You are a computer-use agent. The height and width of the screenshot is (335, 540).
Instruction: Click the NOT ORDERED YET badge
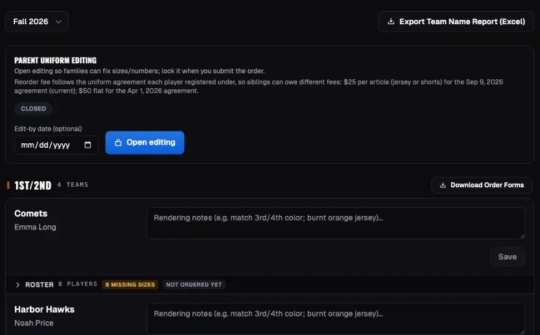tap(194, 285)
